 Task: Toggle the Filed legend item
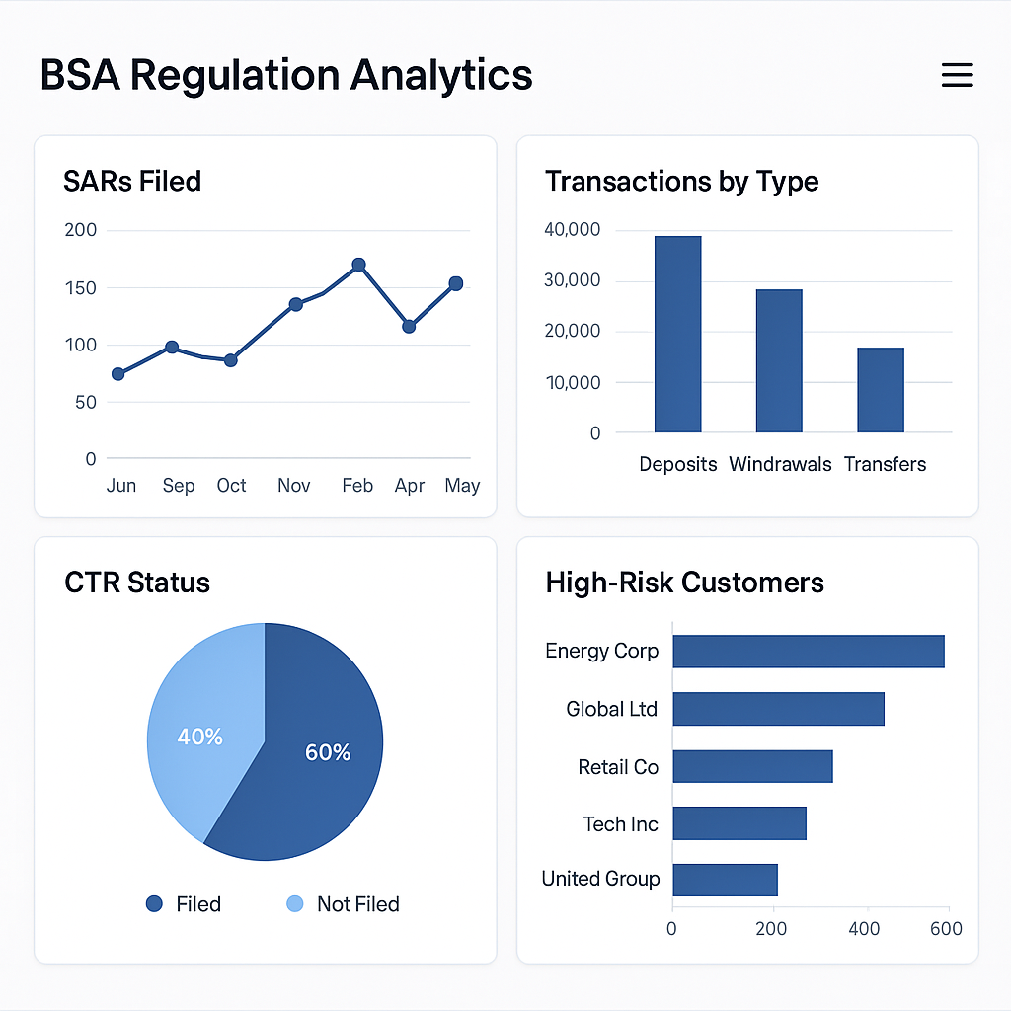(x=184, y=903)
